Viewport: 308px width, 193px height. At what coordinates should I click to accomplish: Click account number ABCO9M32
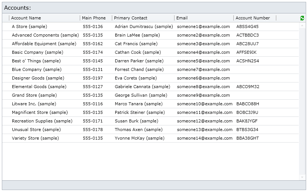tap(248, 87)
